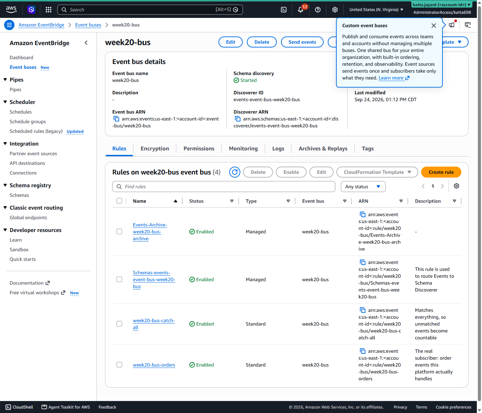
Task: Open CloudShell icon in top navigation bar
Action: 284,10
